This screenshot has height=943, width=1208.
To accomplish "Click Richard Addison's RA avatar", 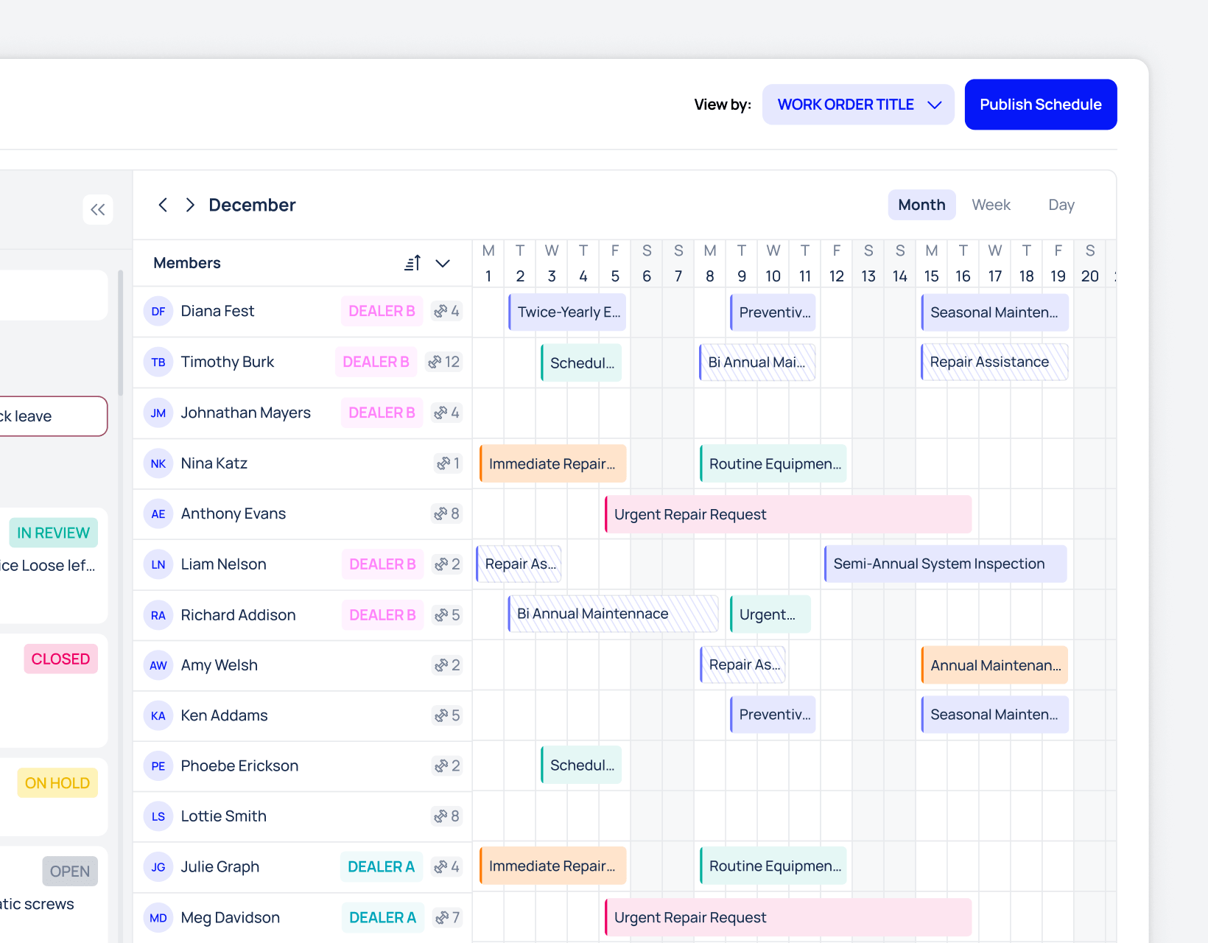I will (158, 615).
